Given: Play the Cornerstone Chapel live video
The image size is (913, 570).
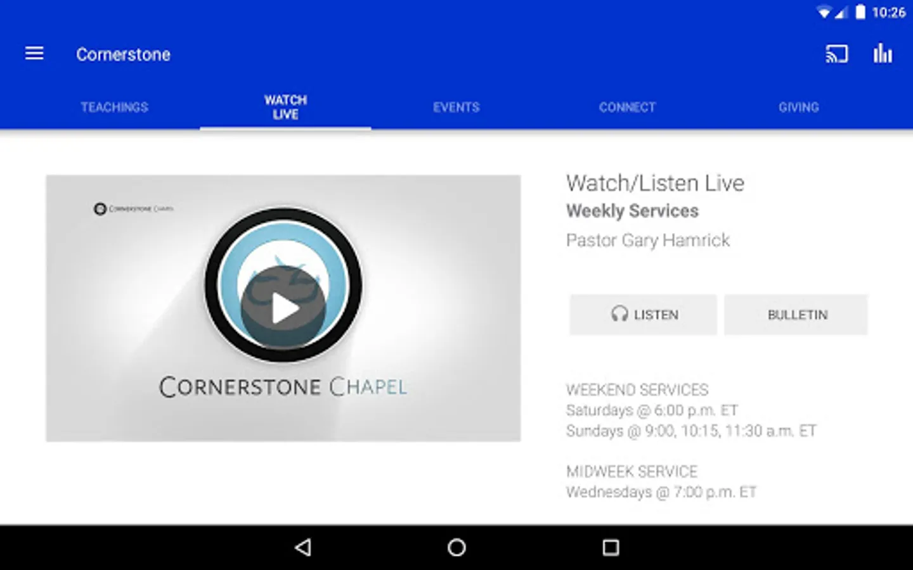Looking at the screenshot, I should (283, 308).
